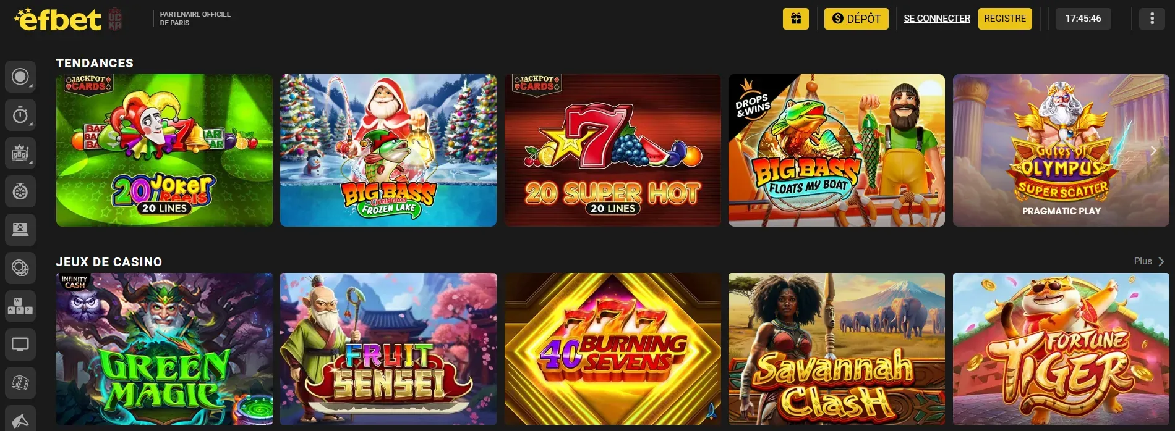Open the WASD keys esports sidebar icon
Image resolution: width=1175 pixels, height=431 pixels.
coord(20,306)
